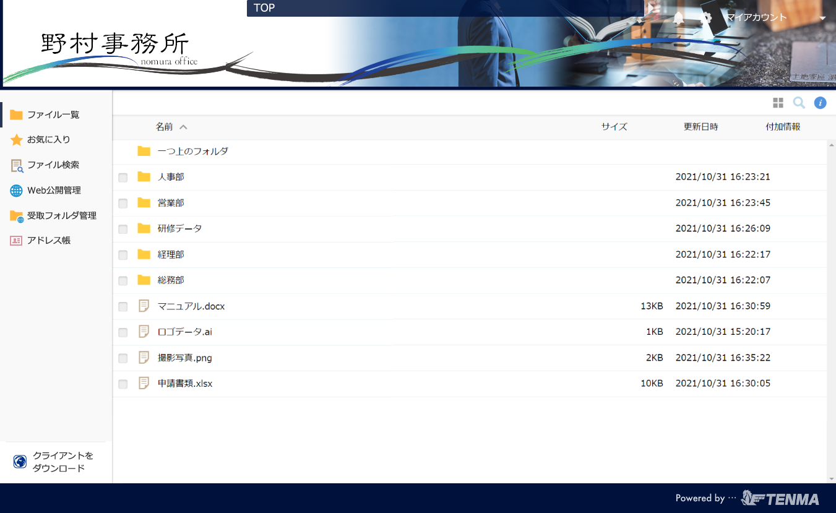Click the 付加情報 column header

tap(783, 127)
